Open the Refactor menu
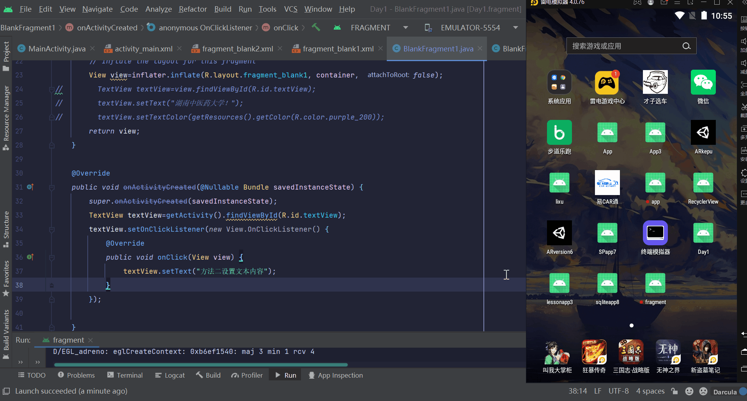 point(193,9)
